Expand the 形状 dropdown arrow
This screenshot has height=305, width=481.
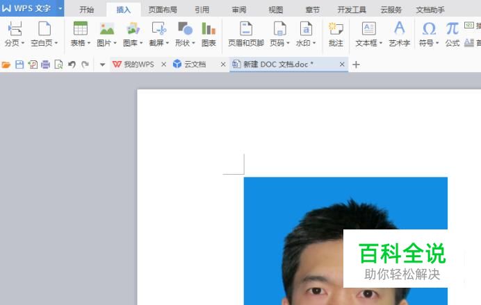pos(193,43)
